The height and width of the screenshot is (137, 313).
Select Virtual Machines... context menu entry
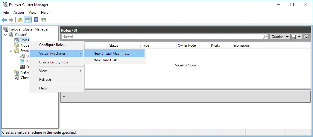coord(57,54)
